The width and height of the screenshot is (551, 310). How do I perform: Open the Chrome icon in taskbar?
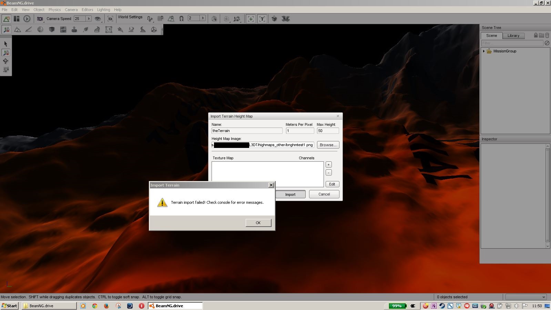tap(95, 306)
